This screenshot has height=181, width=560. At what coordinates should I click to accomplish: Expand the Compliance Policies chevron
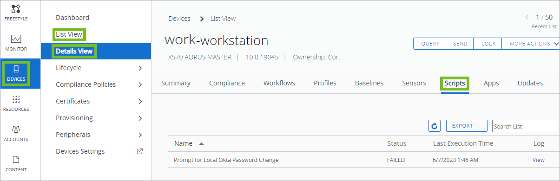tap(140, 85)
